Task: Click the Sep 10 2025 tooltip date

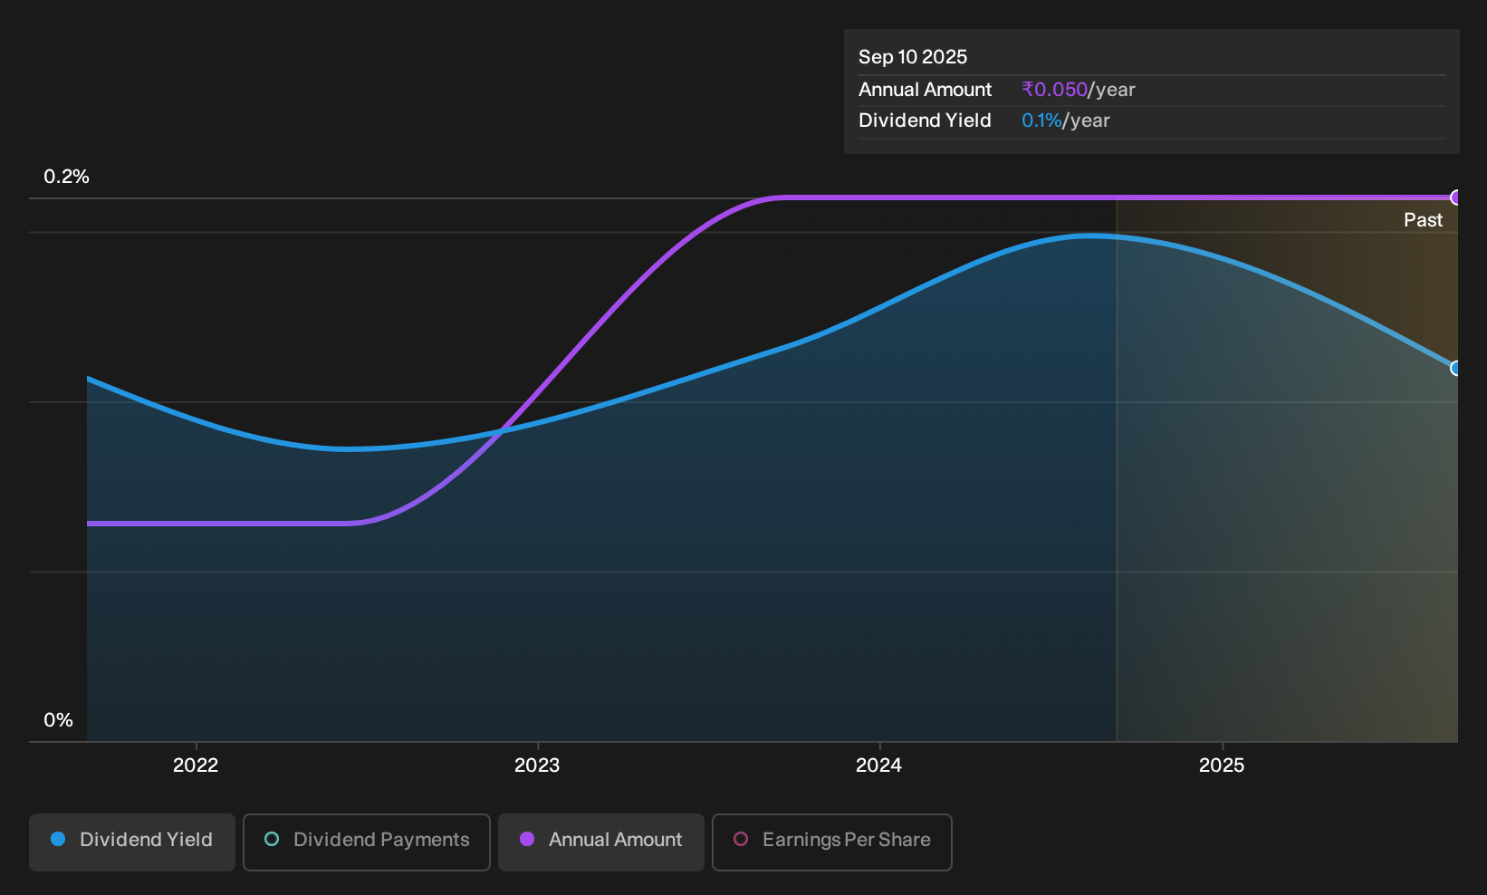Action: 913,57
